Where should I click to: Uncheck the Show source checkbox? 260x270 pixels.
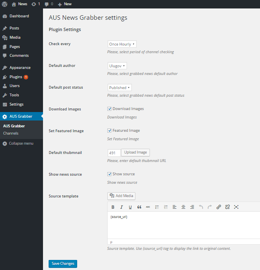(109, 174)
